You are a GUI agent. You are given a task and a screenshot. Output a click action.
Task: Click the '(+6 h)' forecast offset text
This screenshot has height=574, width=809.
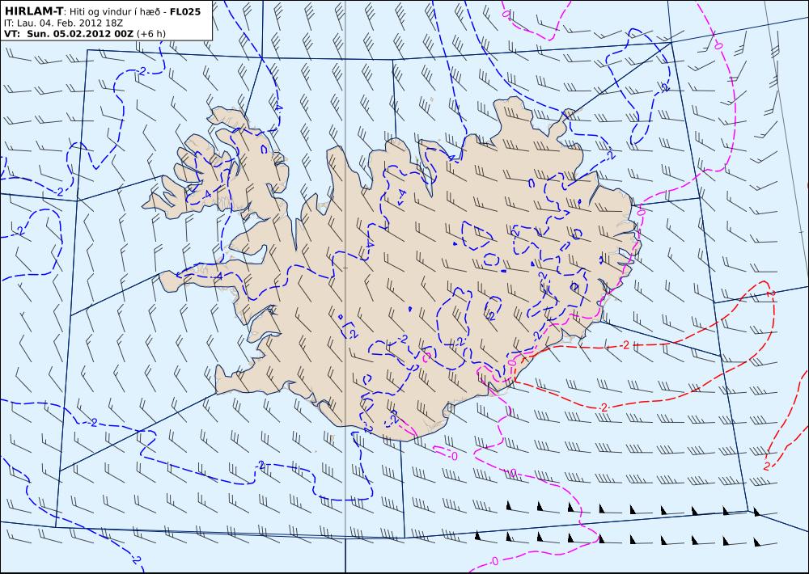point(151,34)
